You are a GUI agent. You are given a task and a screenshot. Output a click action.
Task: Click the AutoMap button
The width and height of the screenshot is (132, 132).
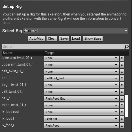click(36, 39)
